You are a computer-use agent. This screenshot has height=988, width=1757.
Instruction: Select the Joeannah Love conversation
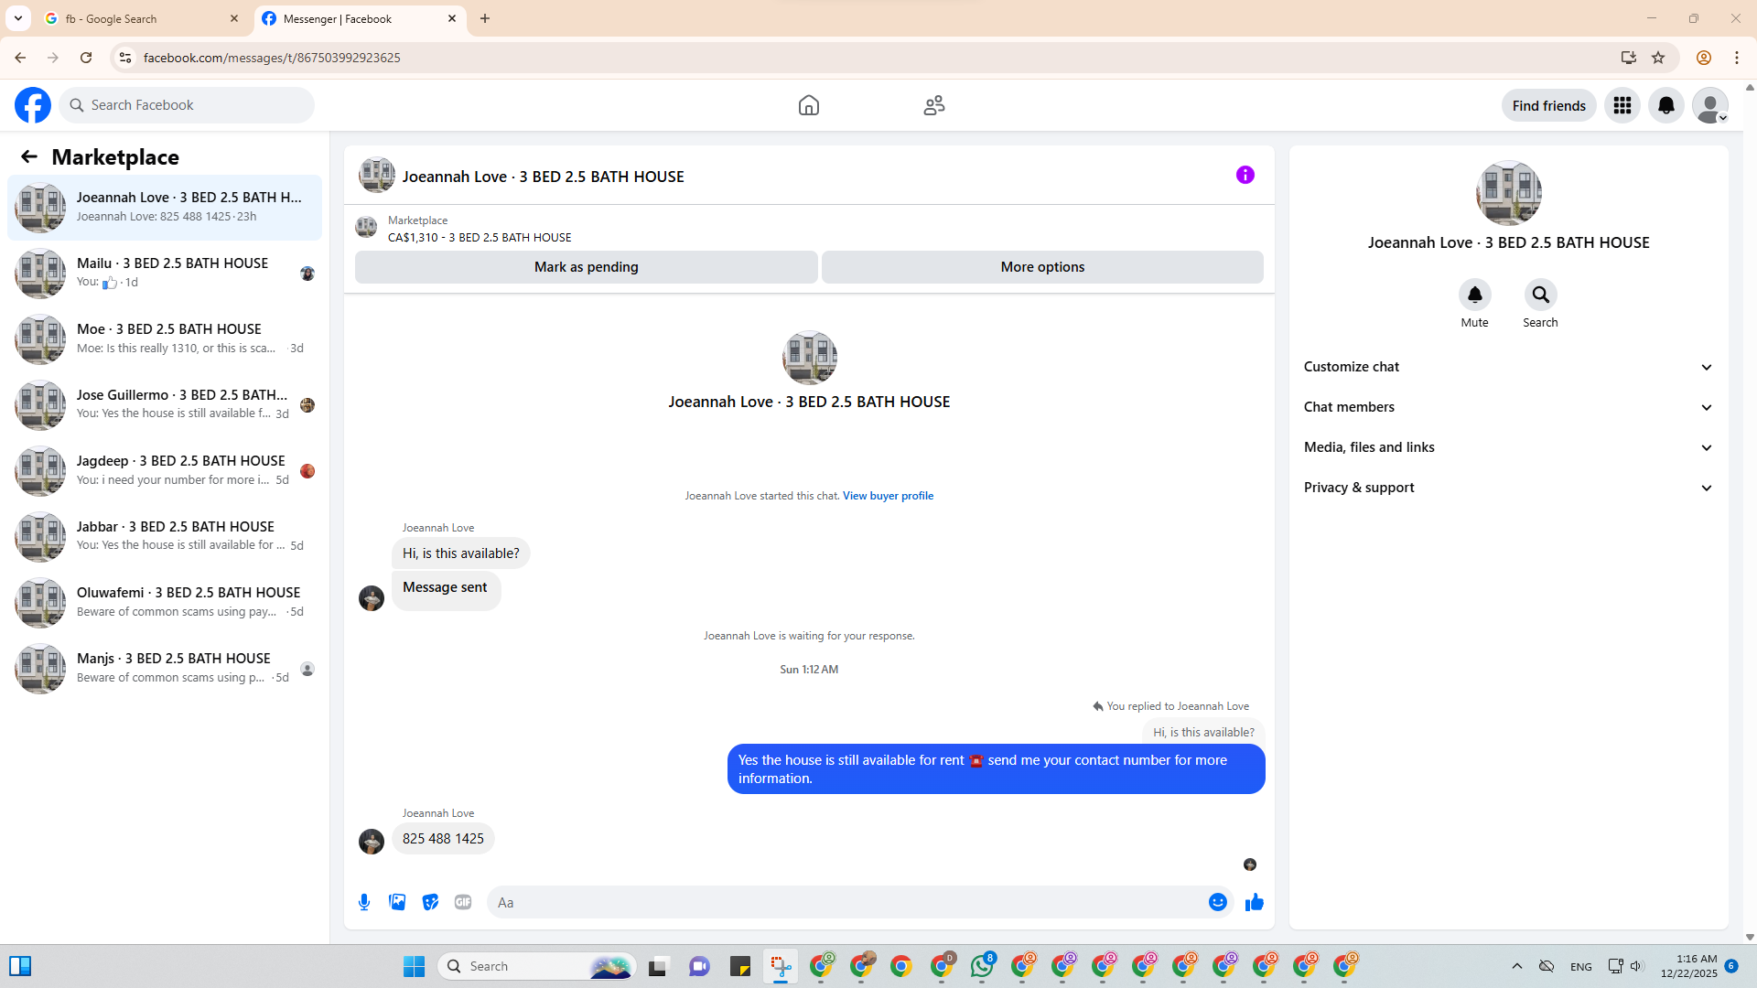pos(165,208)
